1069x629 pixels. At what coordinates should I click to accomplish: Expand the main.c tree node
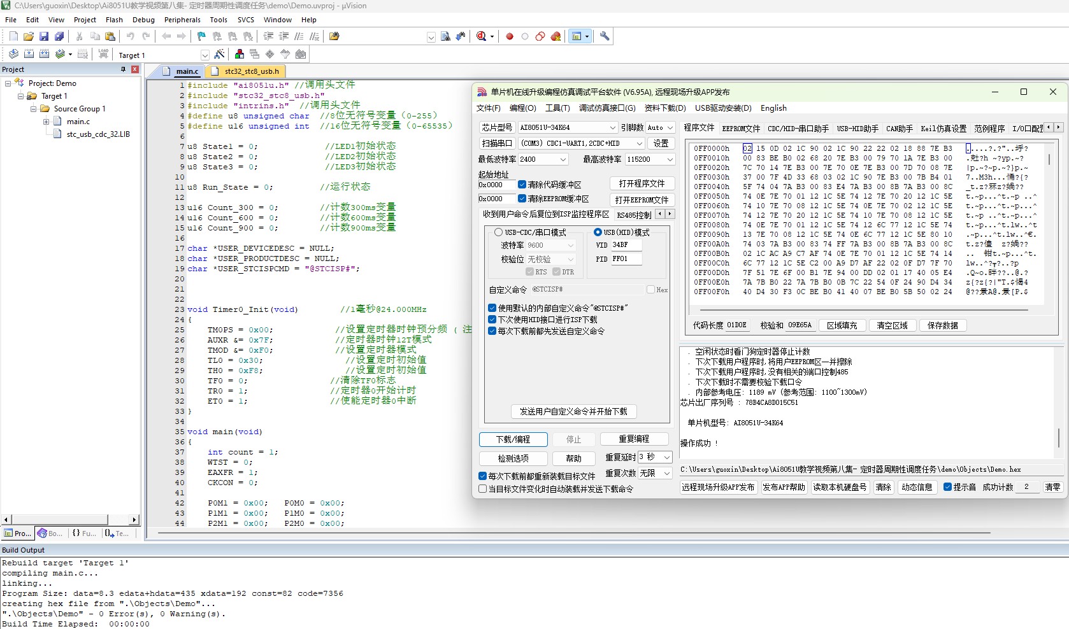coord(46,122)
